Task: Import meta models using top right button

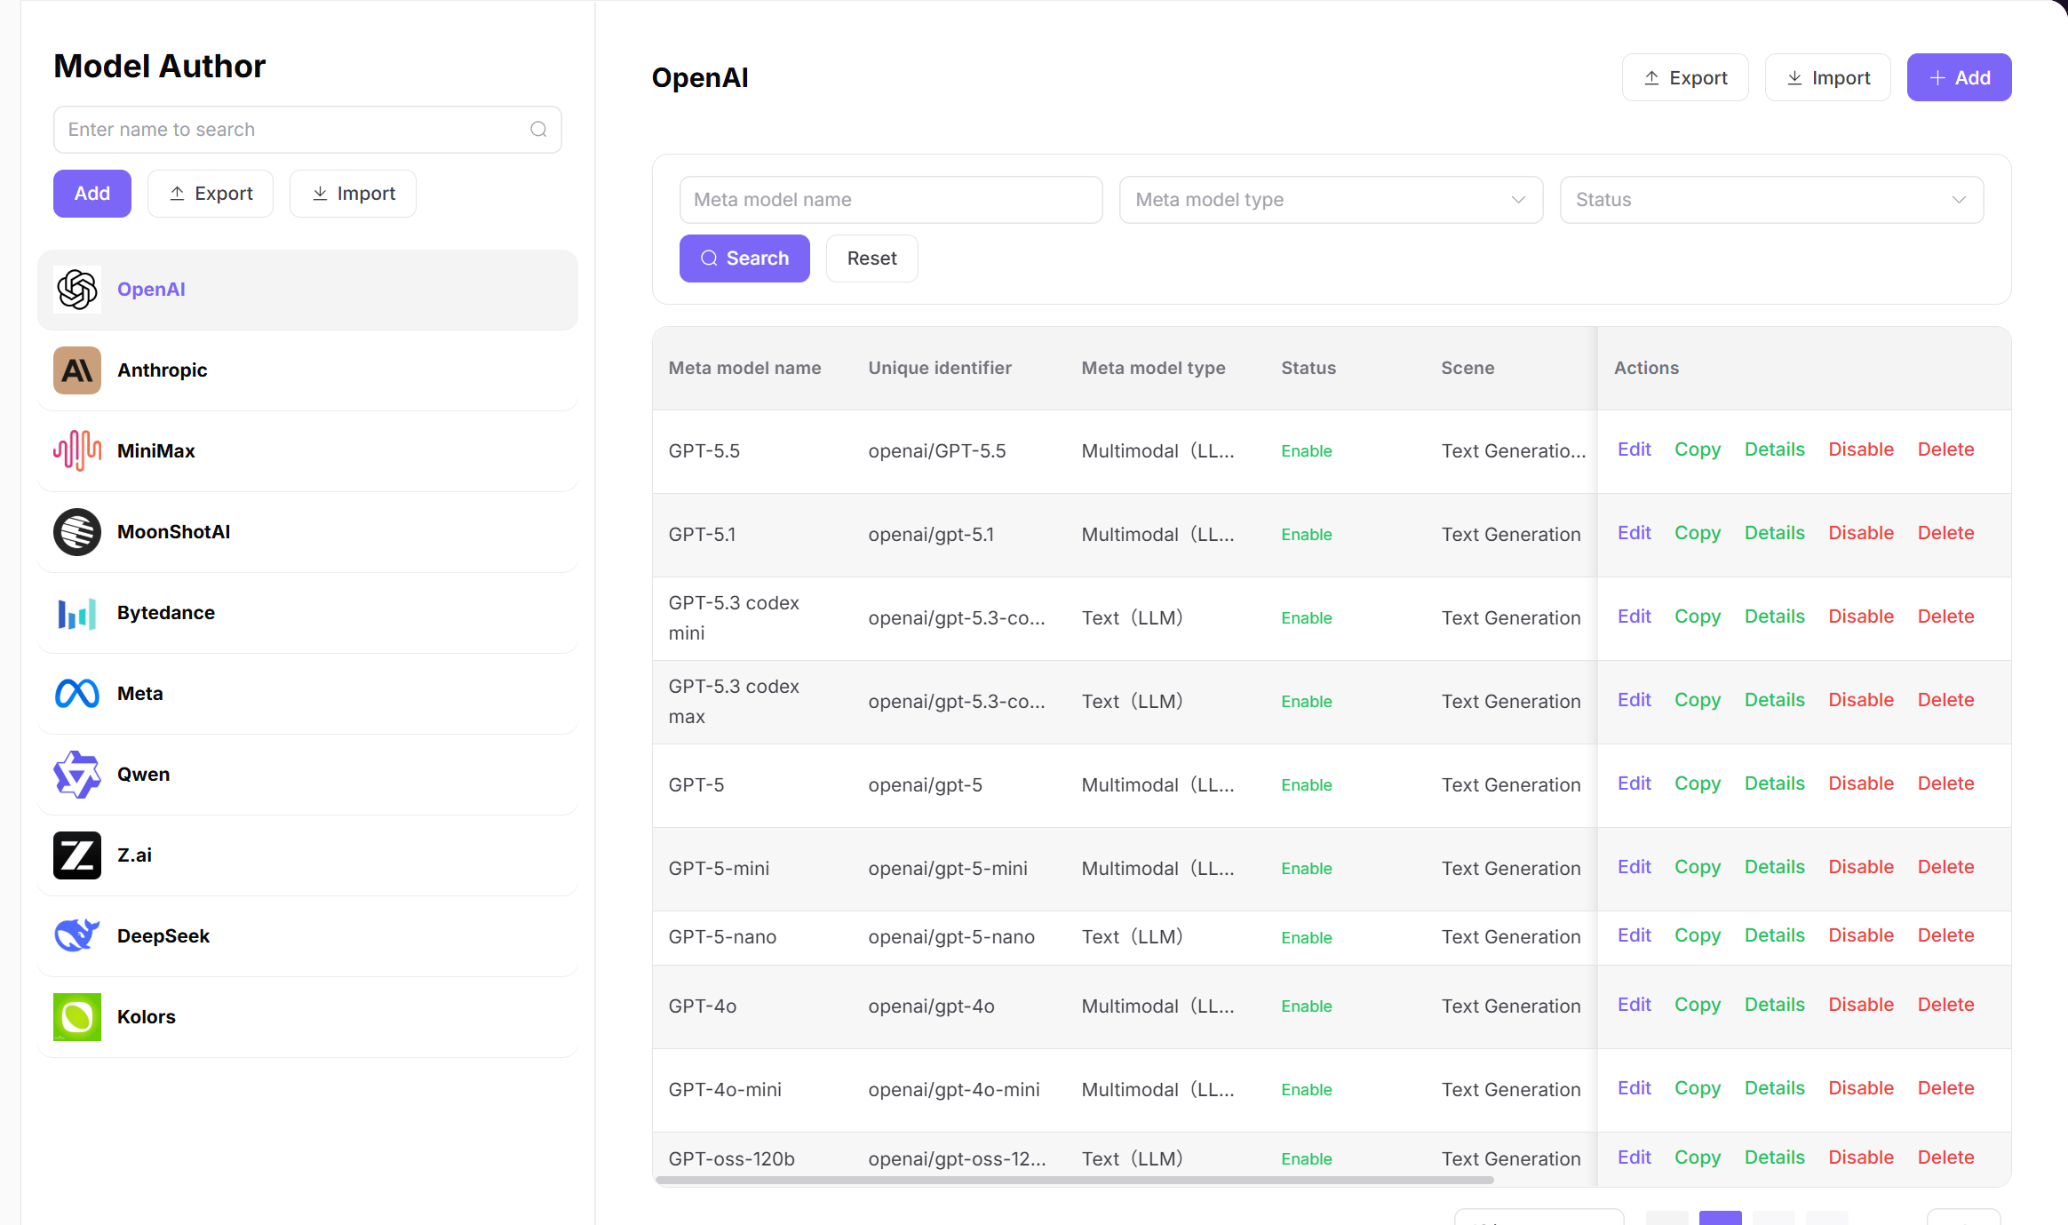Action: tap(1828, 78)
